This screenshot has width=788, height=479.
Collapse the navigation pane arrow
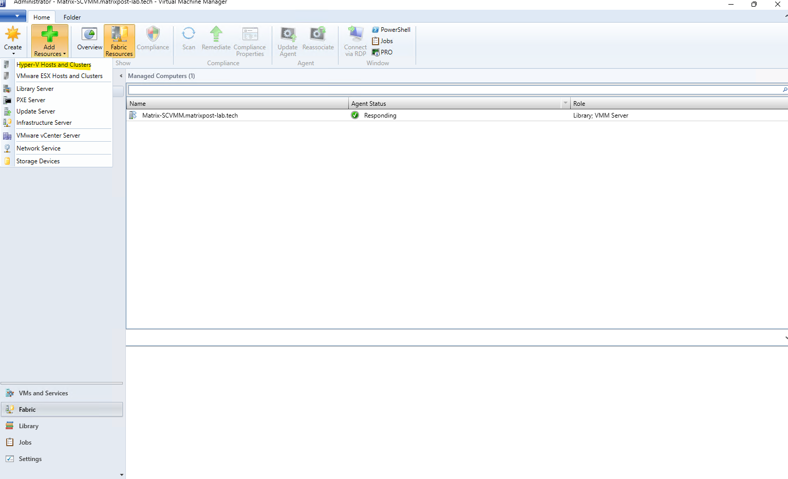click(121, 76)
